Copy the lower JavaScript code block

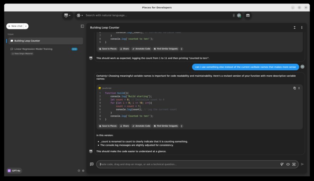point(295,88)
